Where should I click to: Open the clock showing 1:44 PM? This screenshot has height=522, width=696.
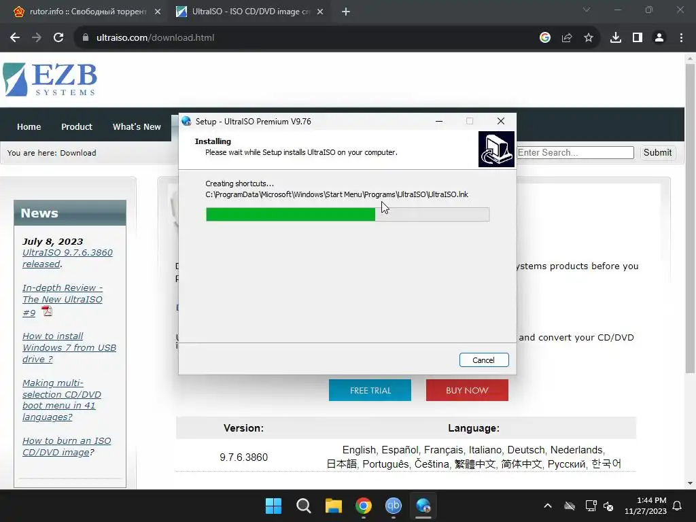(x=646, y=506)
